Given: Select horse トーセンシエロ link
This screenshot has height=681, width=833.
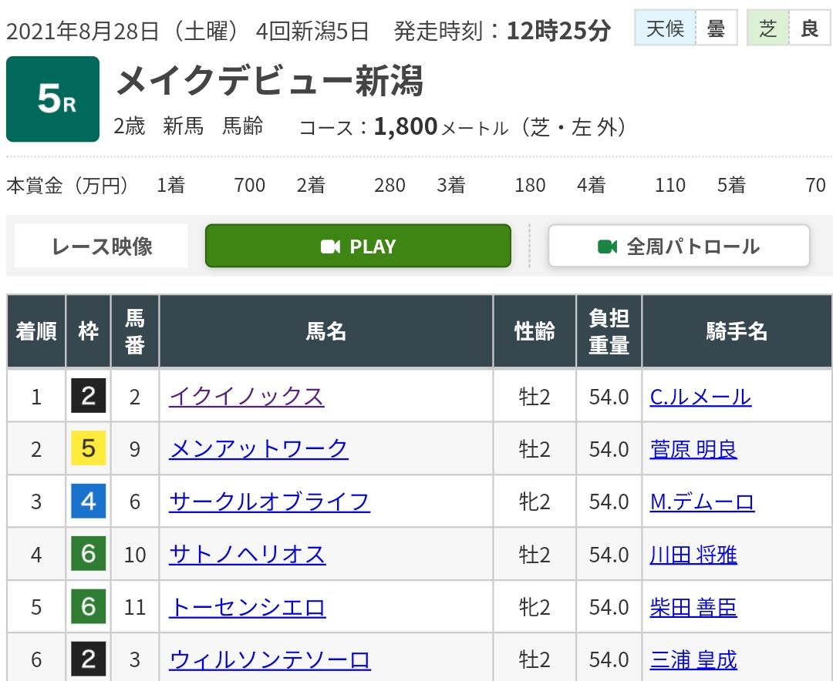Looking at the screenshot, I should point(247,607).
